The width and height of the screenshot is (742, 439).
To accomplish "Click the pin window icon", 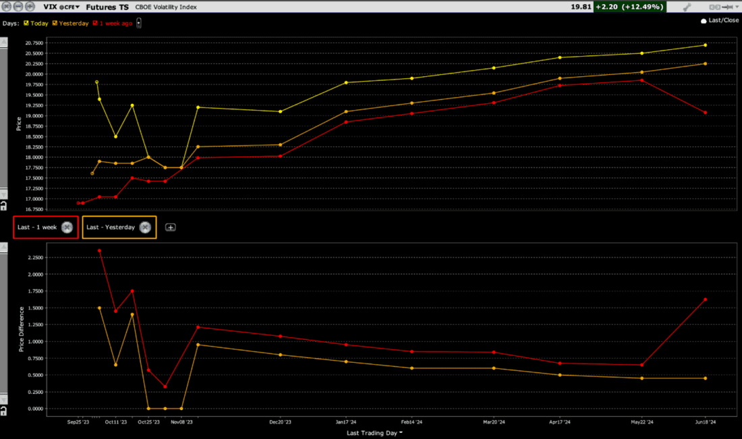I will coord(727,7).
